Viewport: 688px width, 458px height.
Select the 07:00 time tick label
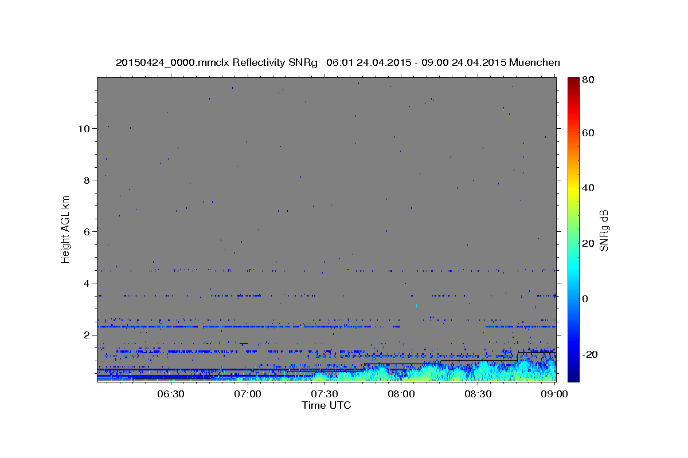248,394
